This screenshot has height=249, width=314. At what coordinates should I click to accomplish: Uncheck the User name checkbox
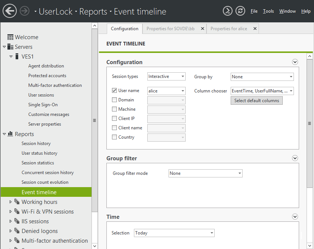coord(114,91)
